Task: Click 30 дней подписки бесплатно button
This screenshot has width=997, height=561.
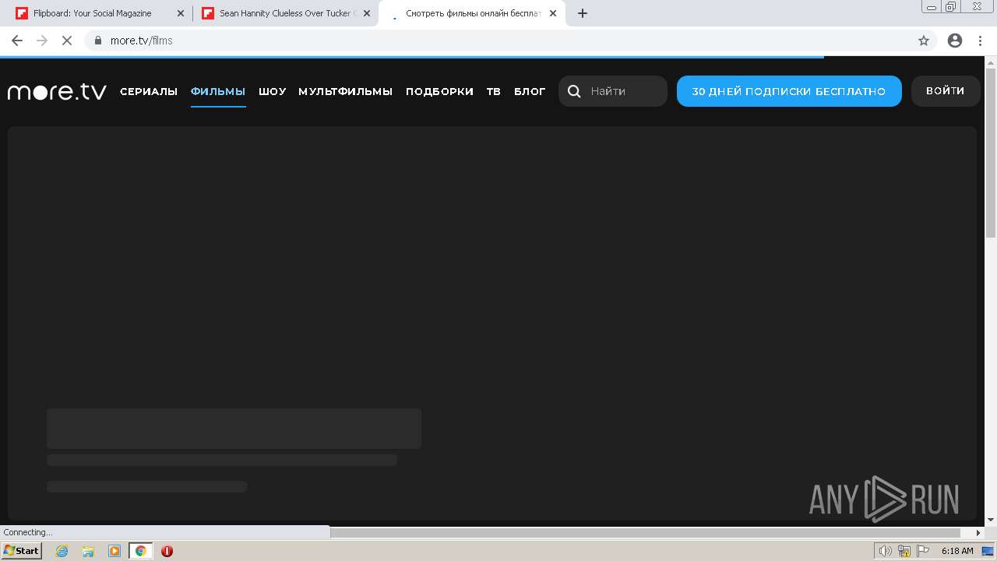Action: tap(789, 91)
